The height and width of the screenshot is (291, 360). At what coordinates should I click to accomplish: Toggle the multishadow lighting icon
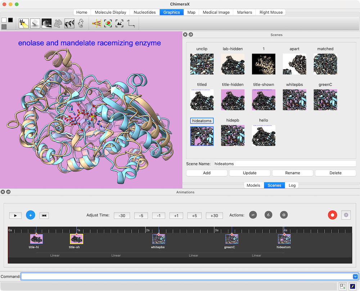(69, 24)
